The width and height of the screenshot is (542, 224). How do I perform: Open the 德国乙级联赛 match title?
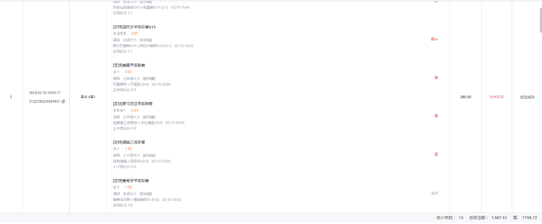pos(129,142)
